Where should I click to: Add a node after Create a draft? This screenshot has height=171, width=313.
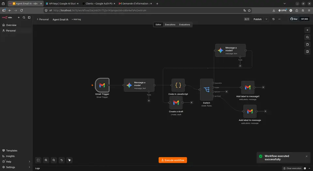tap(191, 102)
